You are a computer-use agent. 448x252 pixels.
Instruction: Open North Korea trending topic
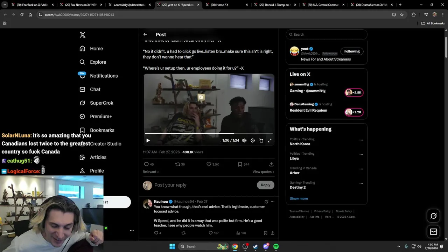[x=300, y=144]
